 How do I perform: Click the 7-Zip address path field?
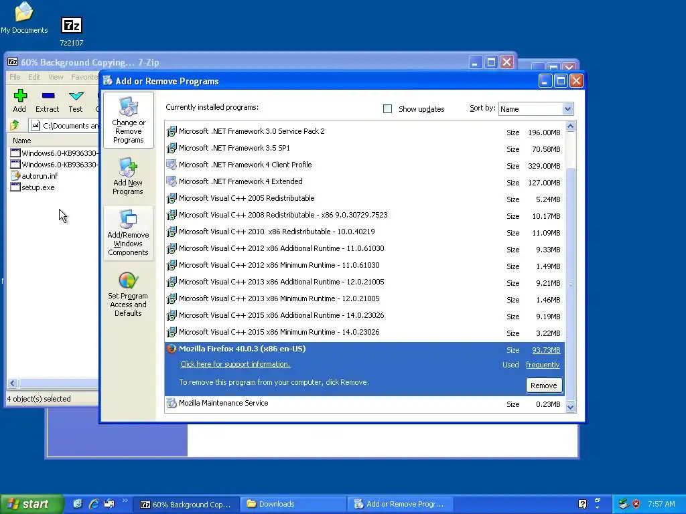[64, 125]
